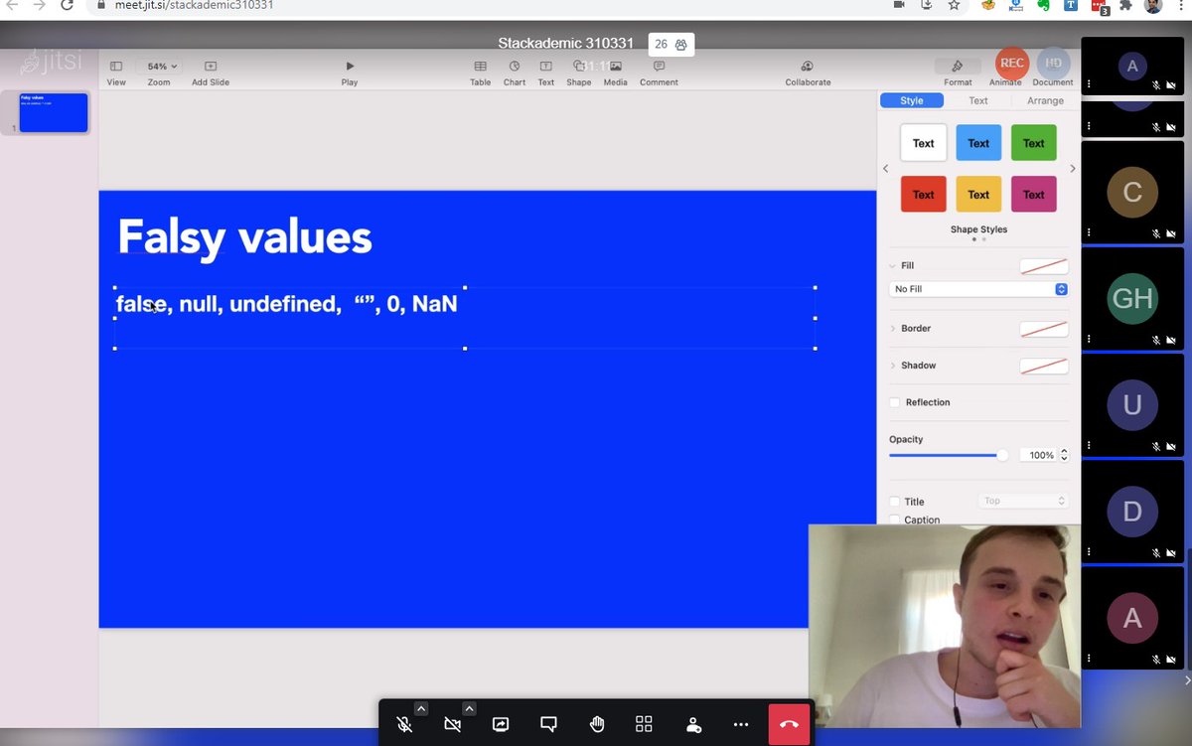
Task: Click the Fill color well
Action: tap(1044, 266)
